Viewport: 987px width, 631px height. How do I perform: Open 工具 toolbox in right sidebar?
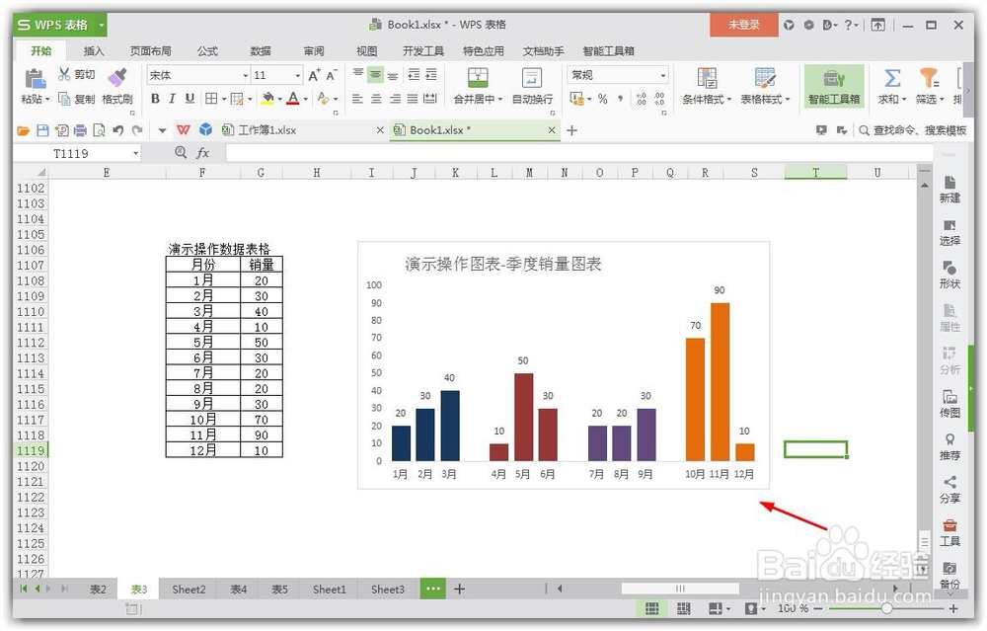949,533
